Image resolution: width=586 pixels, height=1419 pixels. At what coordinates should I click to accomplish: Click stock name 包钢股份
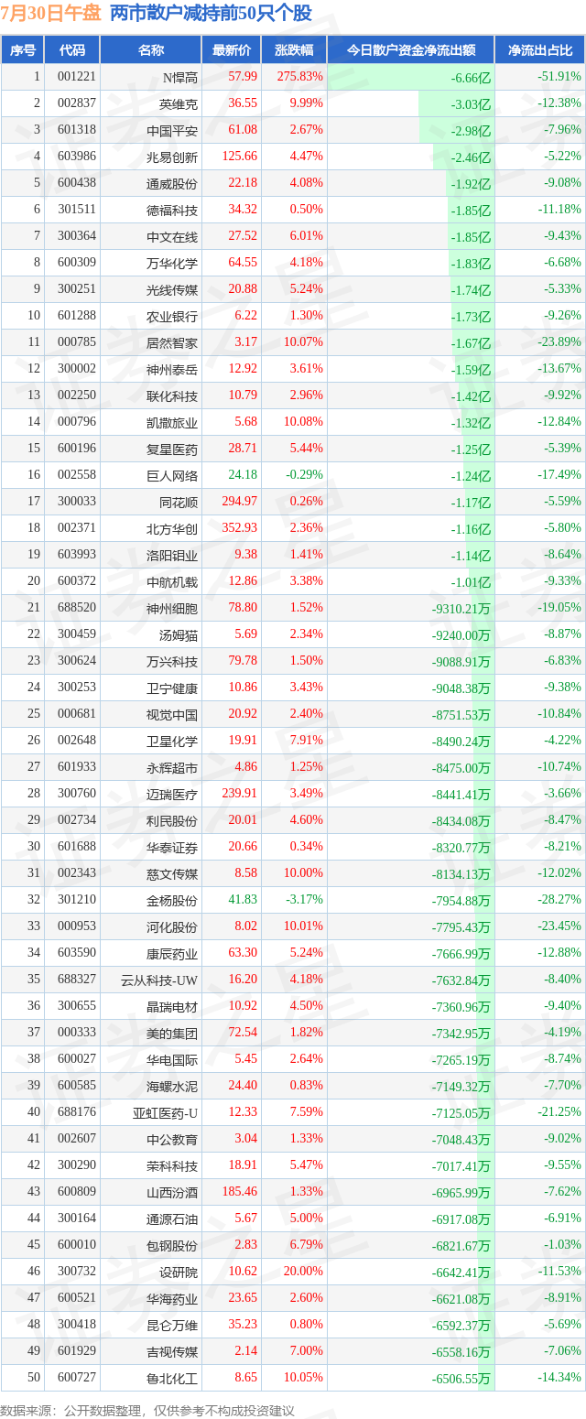(172, 1245)
